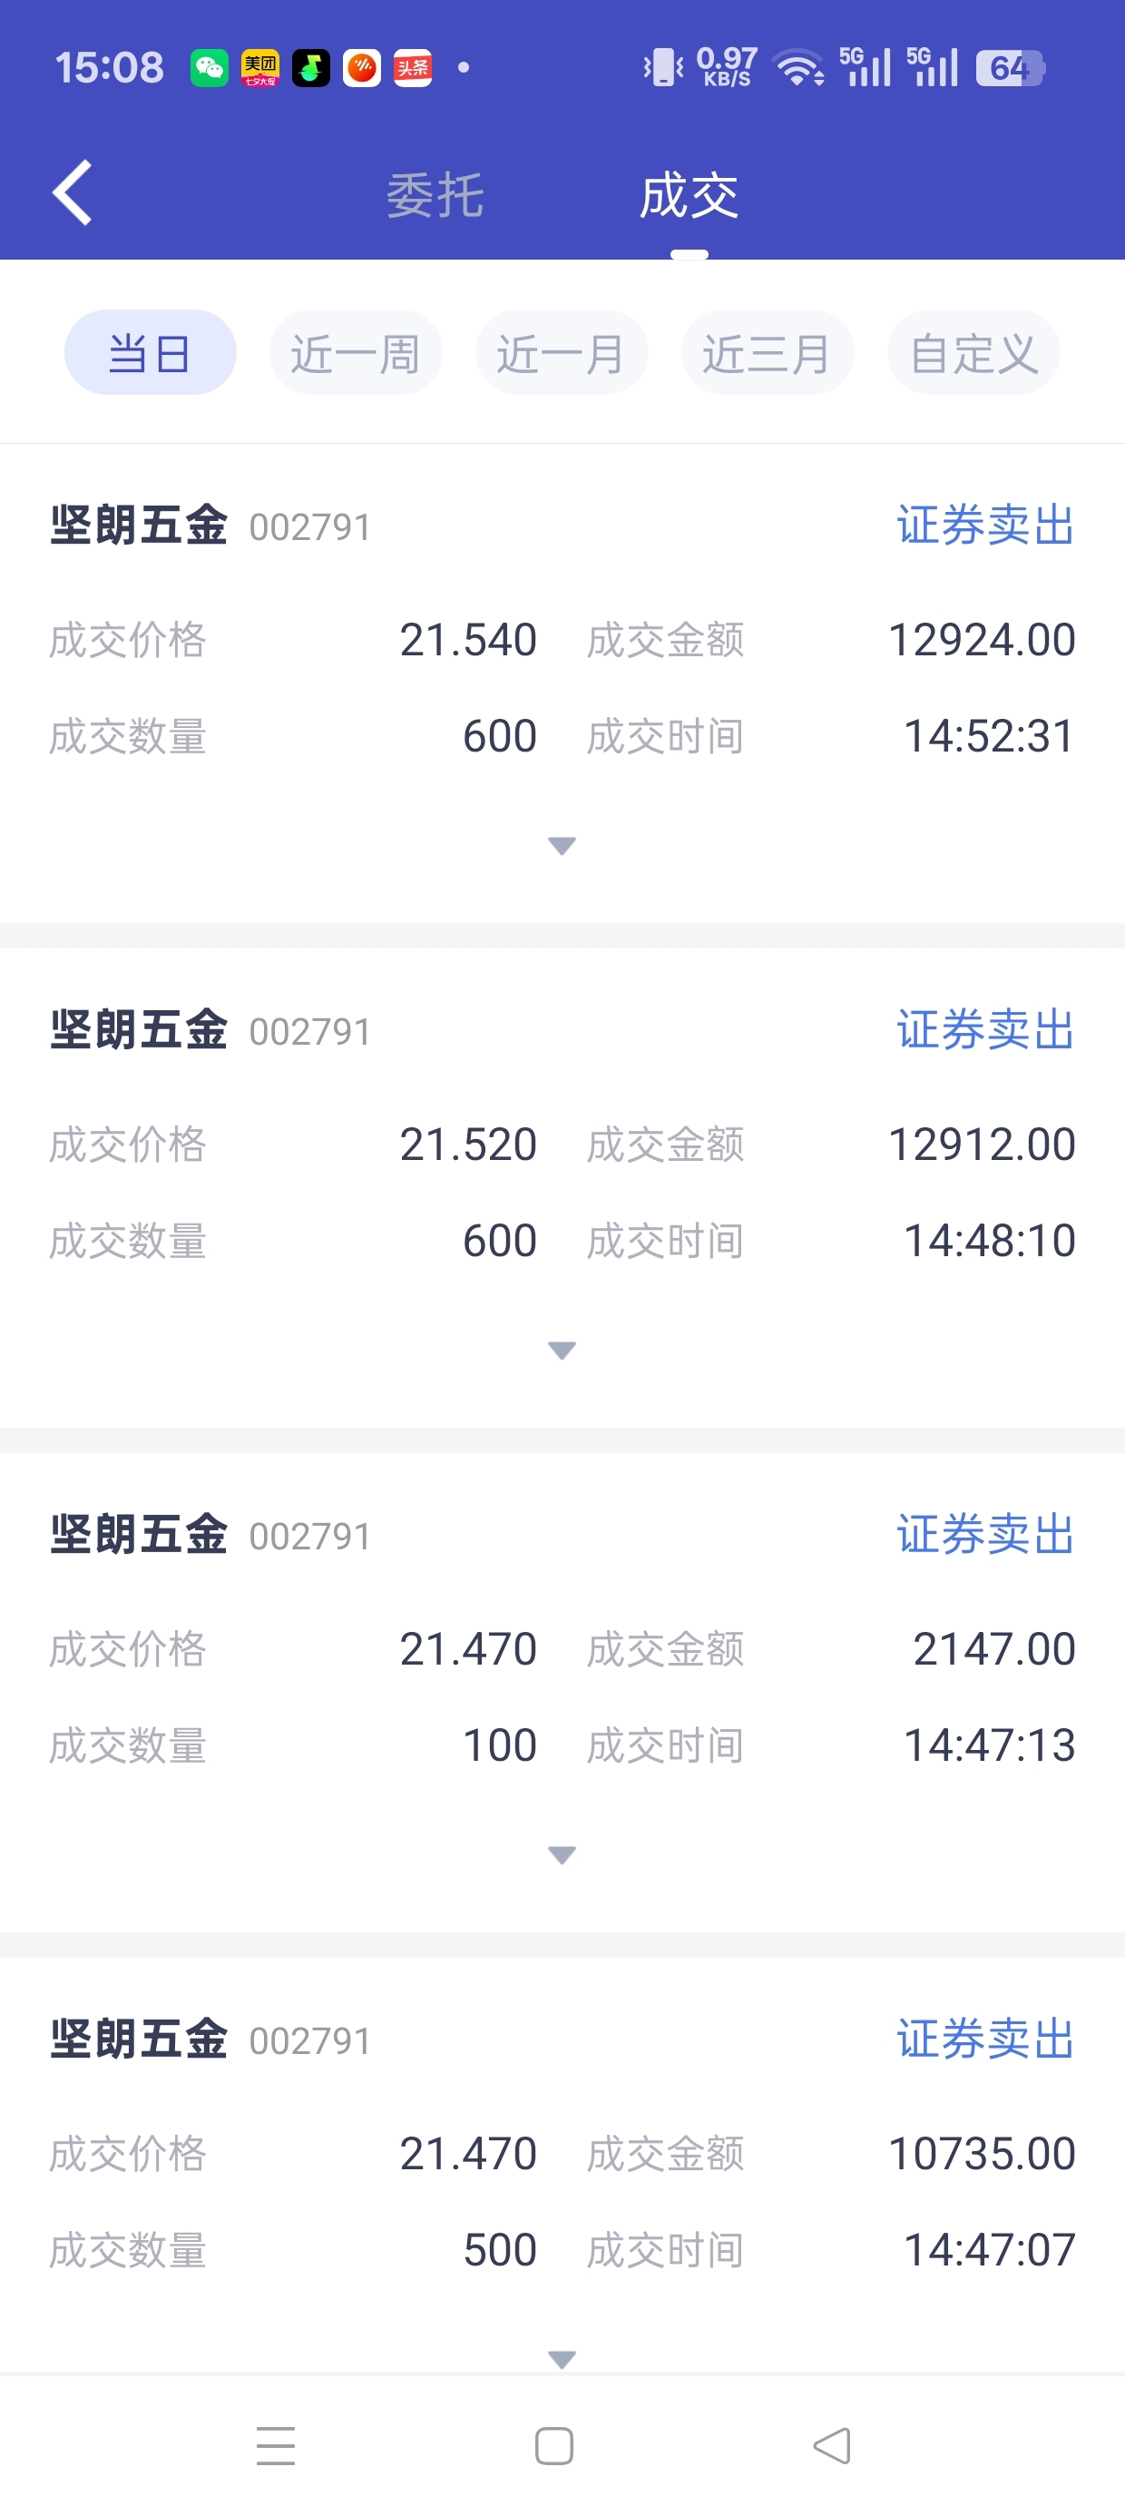This screenshot has height=2516, width=1125.
Task: Tap the Meituan notification icon
Action: tap(259, 68)
